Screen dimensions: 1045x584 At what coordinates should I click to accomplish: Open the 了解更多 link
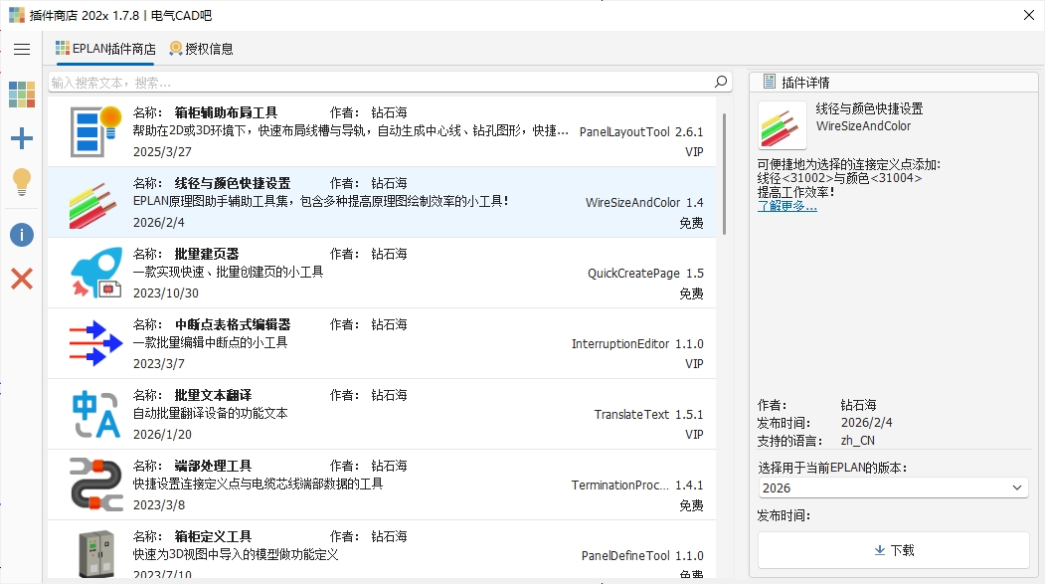pos(786,206)
